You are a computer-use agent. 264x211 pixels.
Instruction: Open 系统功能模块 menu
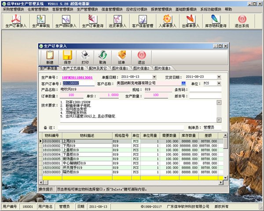211,9
